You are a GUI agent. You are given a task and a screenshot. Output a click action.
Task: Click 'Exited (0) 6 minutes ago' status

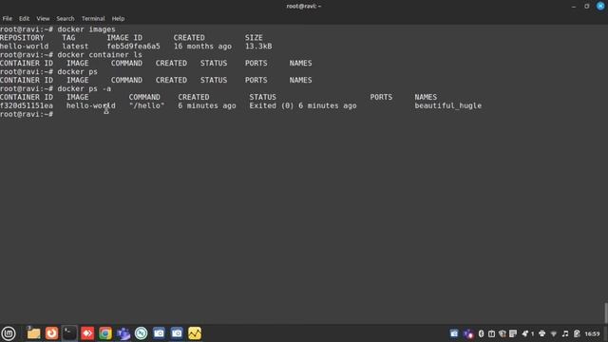tap(303, 105)
